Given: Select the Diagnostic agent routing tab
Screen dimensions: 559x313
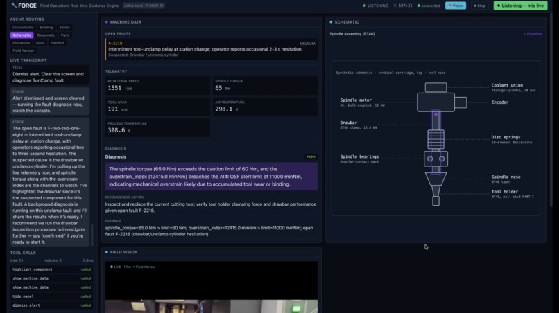Looking at the screenshot, I should point(46,35).
